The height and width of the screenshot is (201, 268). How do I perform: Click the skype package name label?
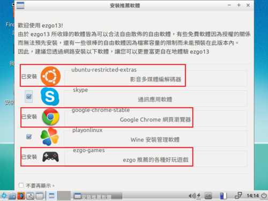point(80,90)
